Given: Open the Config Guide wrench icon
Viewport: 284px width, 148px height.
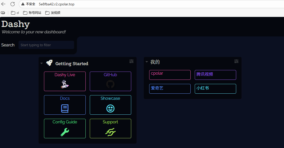Looking at the screenshot, I should (x=65, y=132).
